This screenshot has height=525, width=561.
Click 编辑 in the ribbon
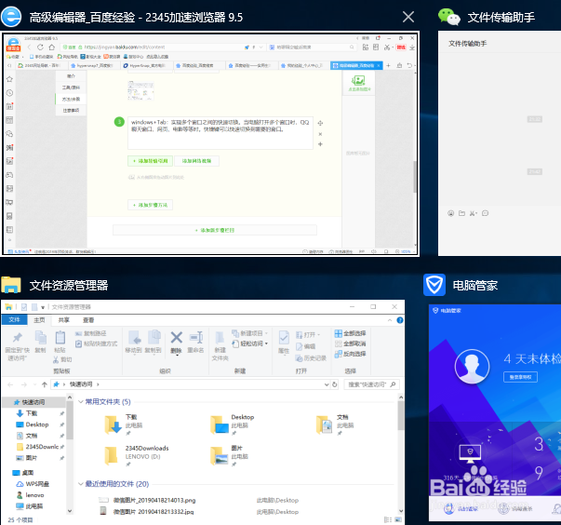coord(305,346)
